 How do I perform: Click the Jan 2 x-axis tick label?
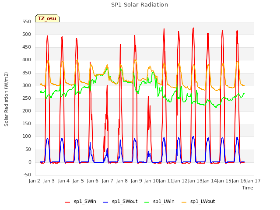click(x=34, y=181)
